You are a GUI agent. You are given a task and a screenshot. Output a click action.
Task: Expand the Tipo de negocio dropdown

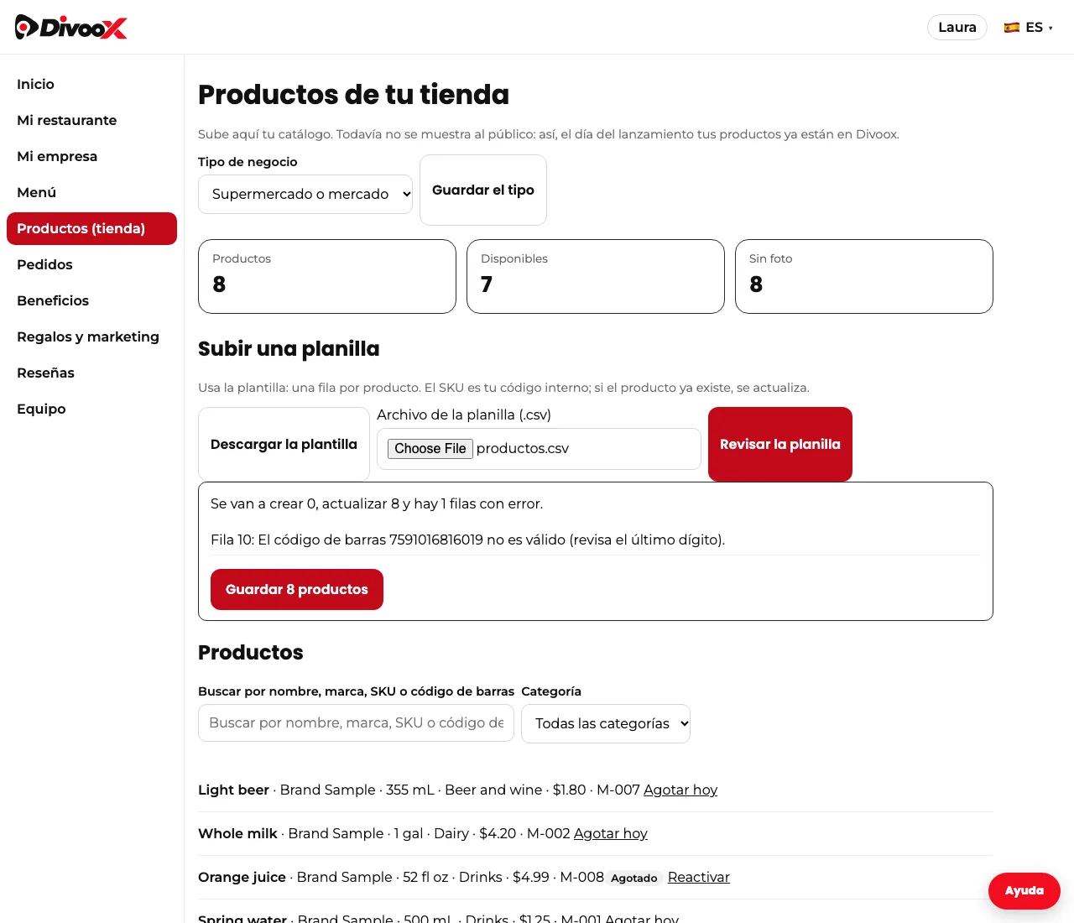pyautogui.click(x=305, y=194)
